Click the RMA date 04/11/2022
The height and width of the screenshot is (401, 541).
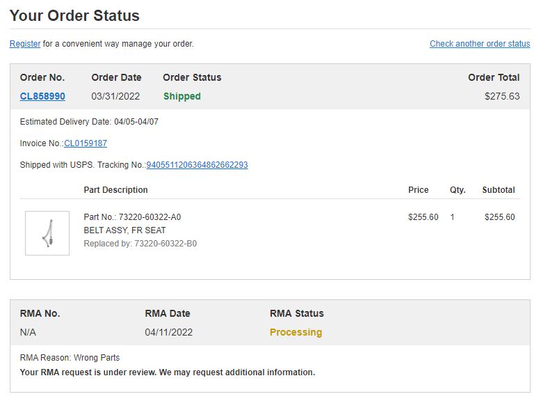(169, 332)
